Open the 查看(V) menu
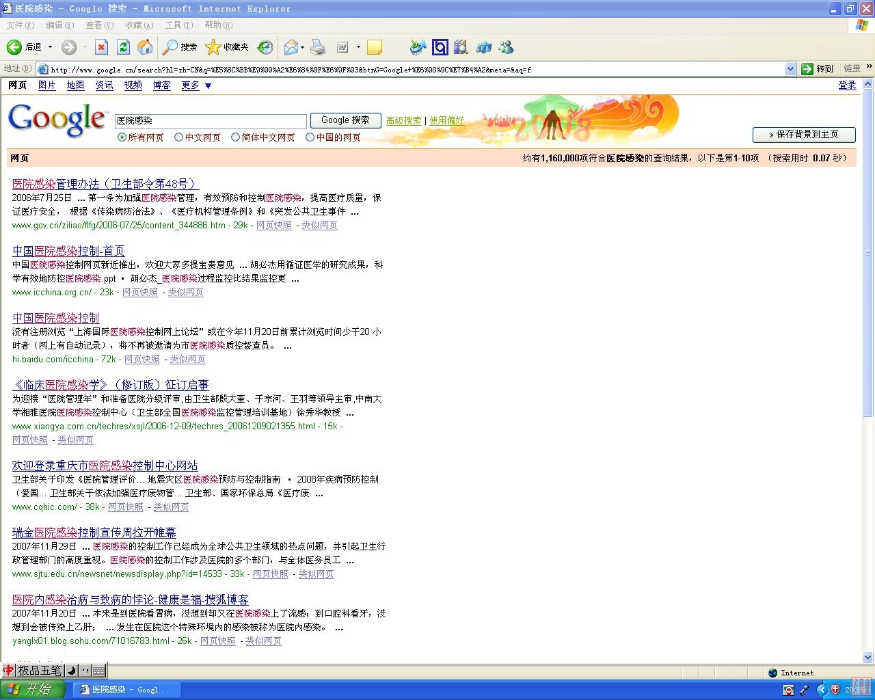875x700 pixels. click(99, 25)
